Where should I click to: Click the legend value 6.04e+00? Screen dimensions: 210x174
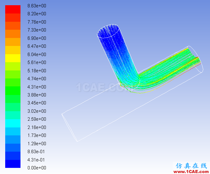(x=37, y=55)
